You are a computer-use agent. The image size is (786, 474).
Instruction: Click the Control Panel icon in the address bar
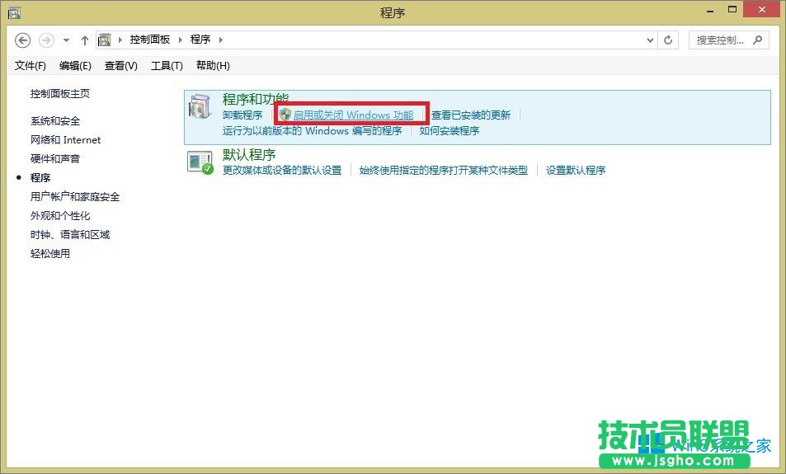click(x=104, y=40)
